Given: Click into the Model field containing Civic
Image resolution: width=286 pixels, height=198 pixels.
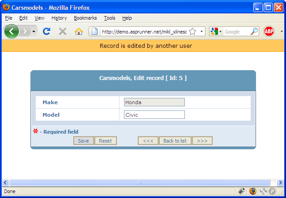Looking at the screenshot, I should (154, 115).
